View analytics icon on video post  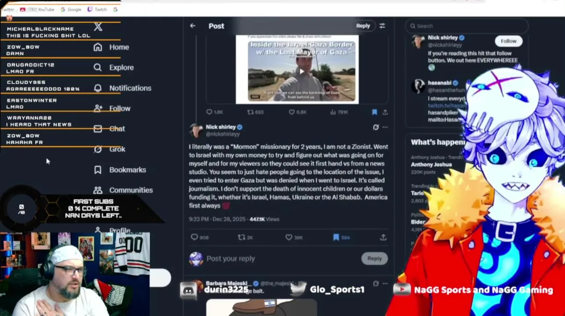point(333,112)
